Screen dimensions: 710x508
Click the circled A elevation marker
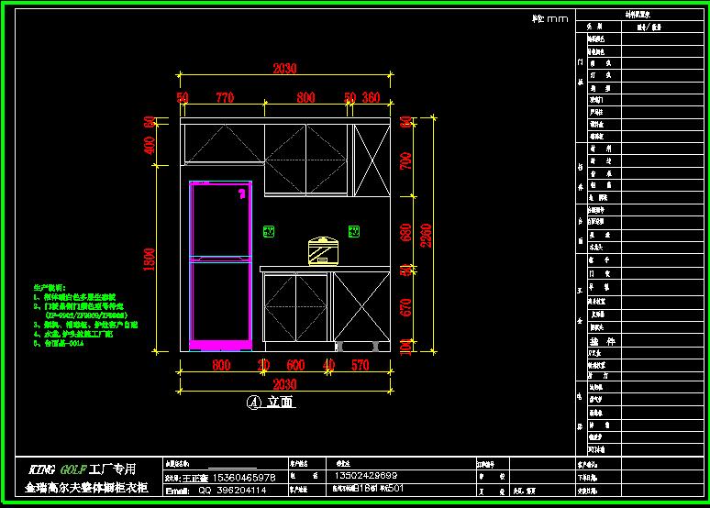point(254,402)
